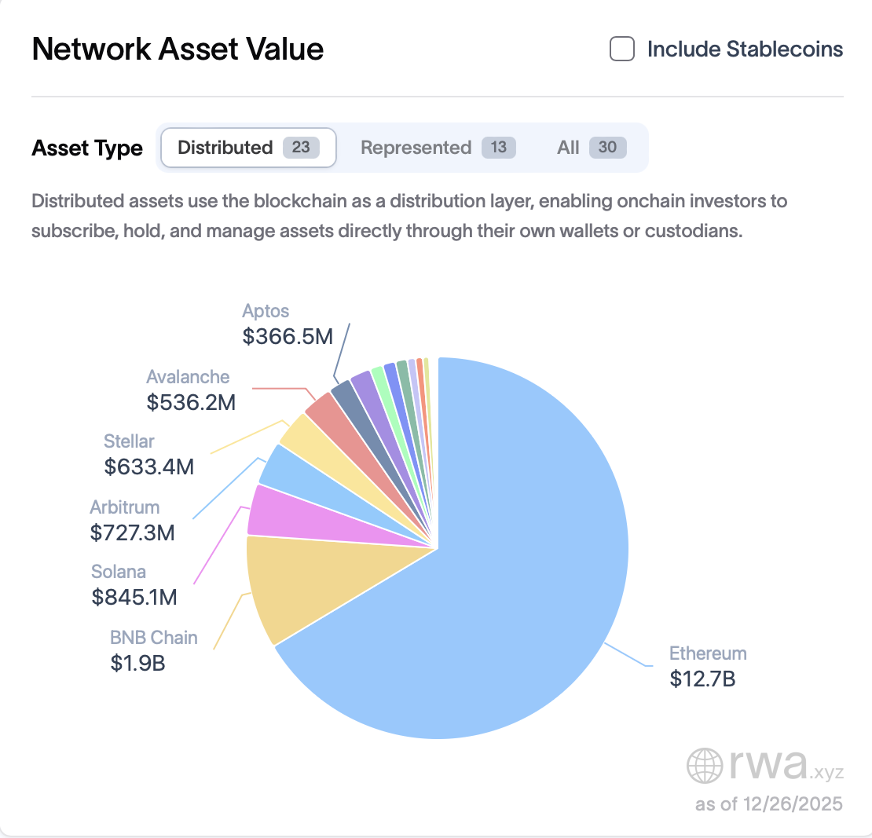Enable the Include Stablecoins checkbox

[621, 49]
